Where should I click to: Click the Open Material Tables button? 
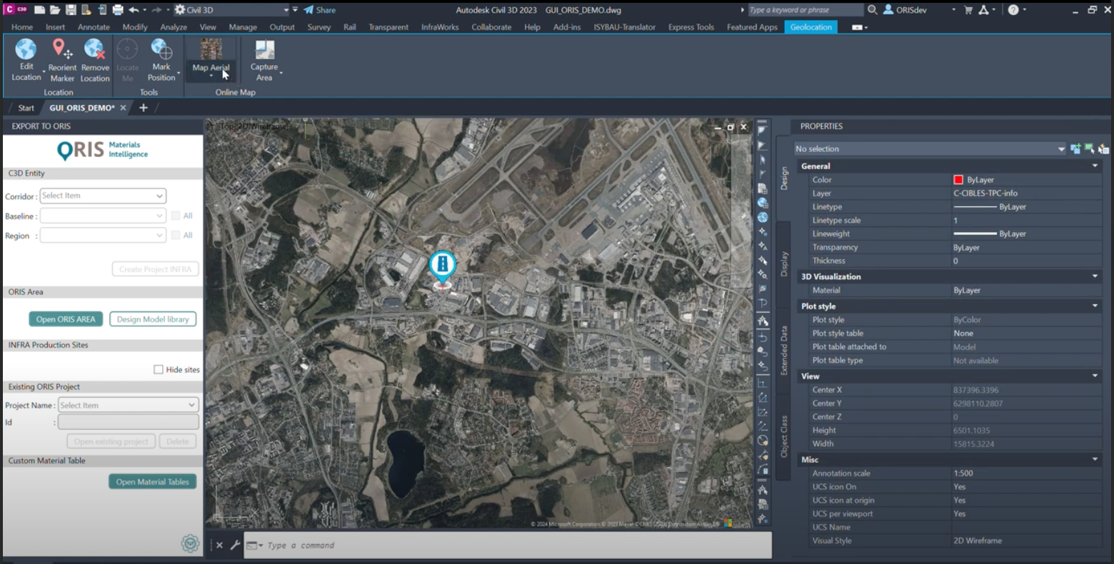coord(152,482)
